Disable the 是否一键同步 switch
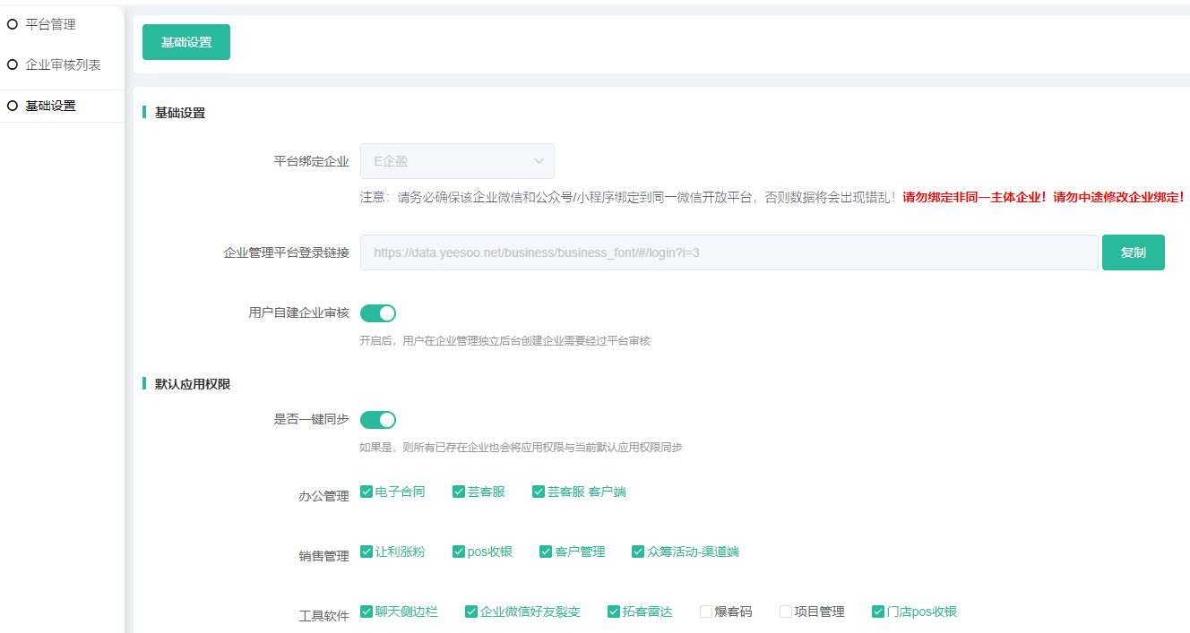1190x633 pixels. click(378, 420)
